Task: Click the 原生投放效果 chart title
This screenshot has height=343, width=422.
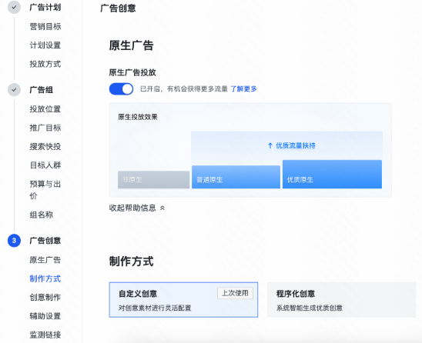Action: [x=138, y=117]
